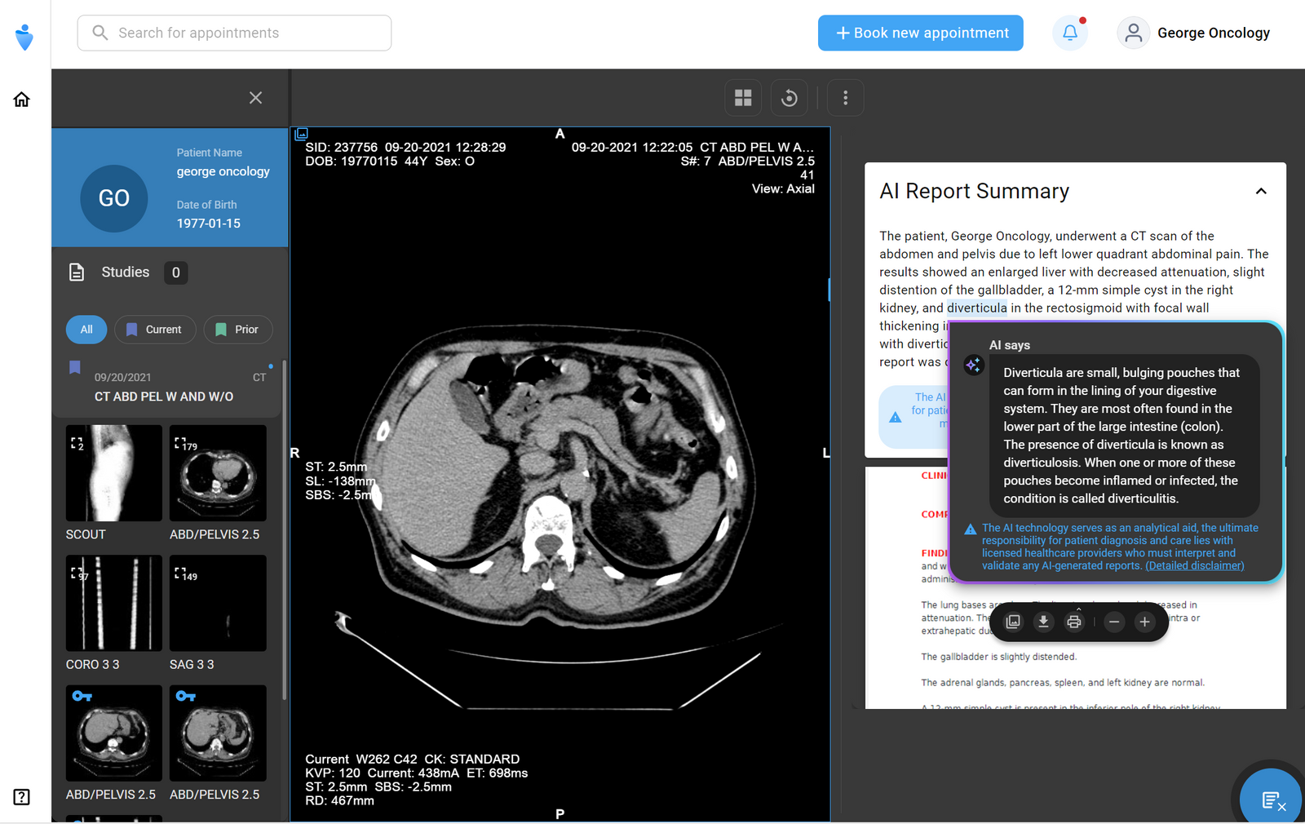Click the studies list vertical scrollbar
This screenshot has height=824, width=1305.
tap(284, 530)
